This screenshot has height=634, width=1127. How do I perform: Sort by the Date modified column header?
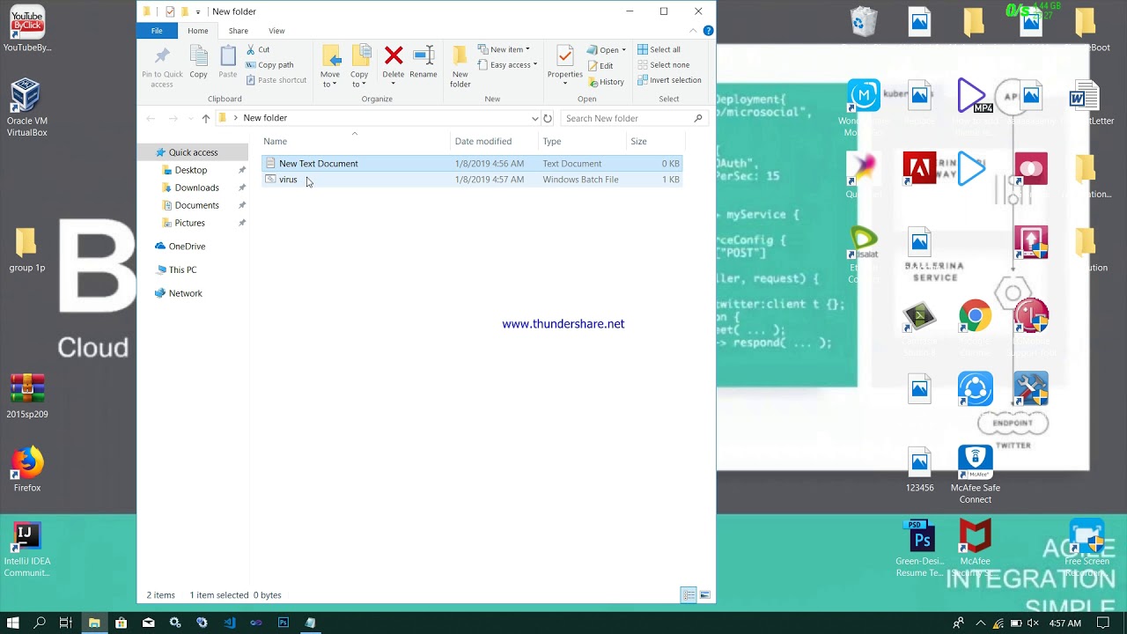(493, 142)
